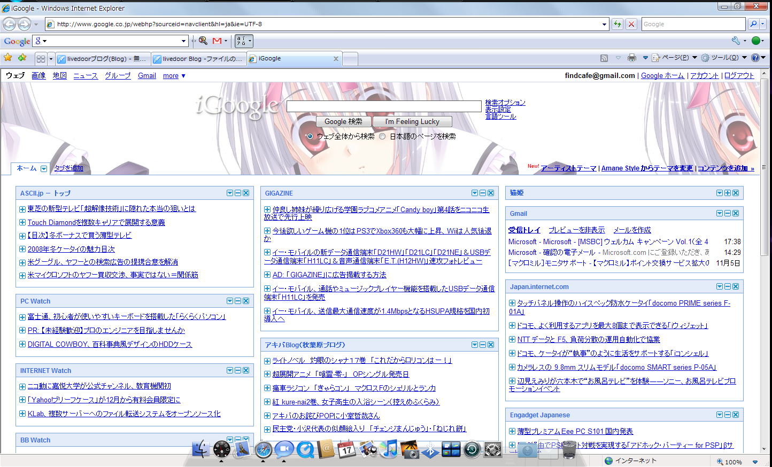Open iChat from the Dock
Viewport: 772px width, 467px height.
284,449
